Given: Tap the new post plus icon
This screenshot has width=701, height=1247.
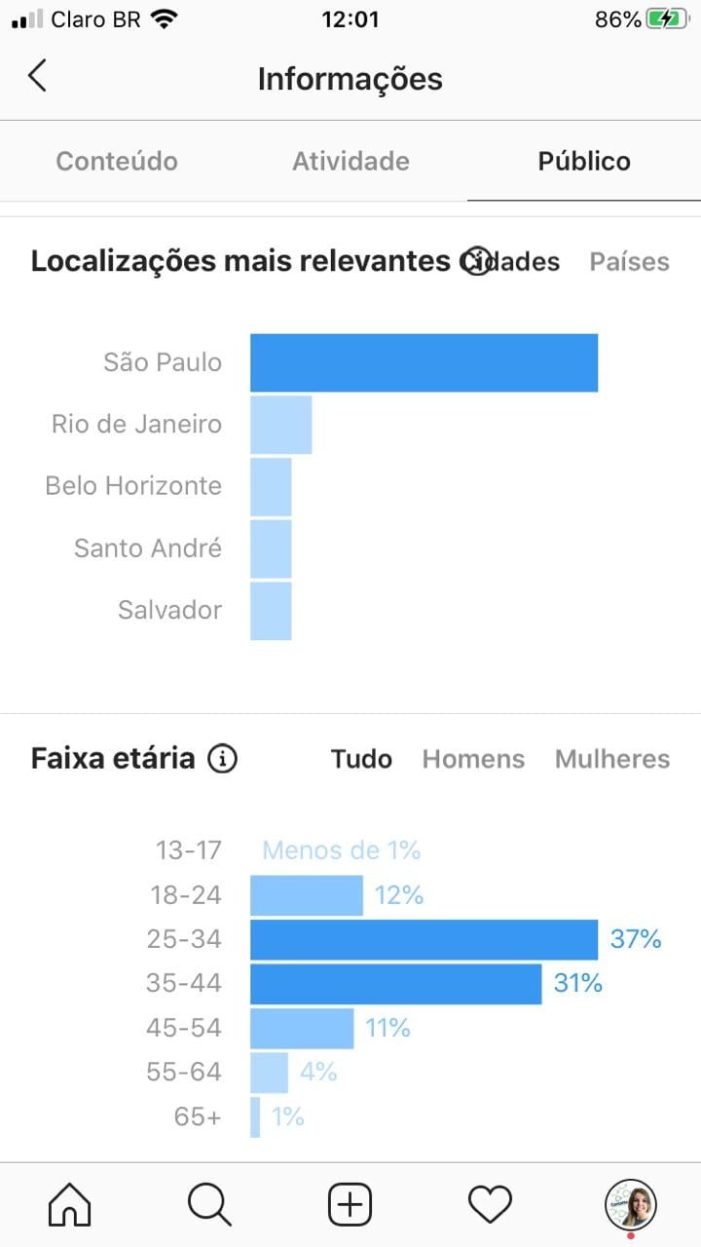Looking at the screenshot, I should (350, 1205).
